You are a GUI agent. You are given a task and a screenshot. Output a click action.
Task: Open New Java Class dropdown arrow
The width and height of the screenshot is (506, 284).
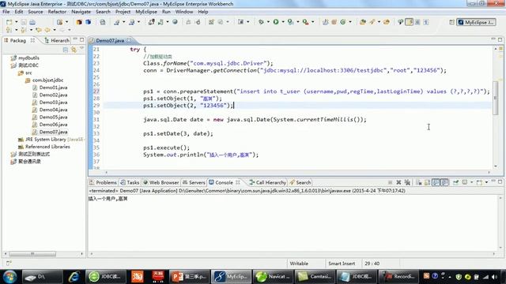349,22
